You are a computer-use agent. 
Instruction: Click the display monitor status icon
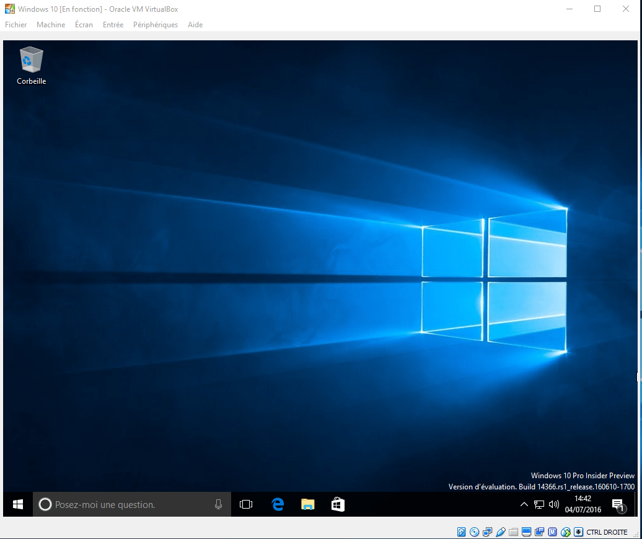pyautogui.click(x=527, y=532)
